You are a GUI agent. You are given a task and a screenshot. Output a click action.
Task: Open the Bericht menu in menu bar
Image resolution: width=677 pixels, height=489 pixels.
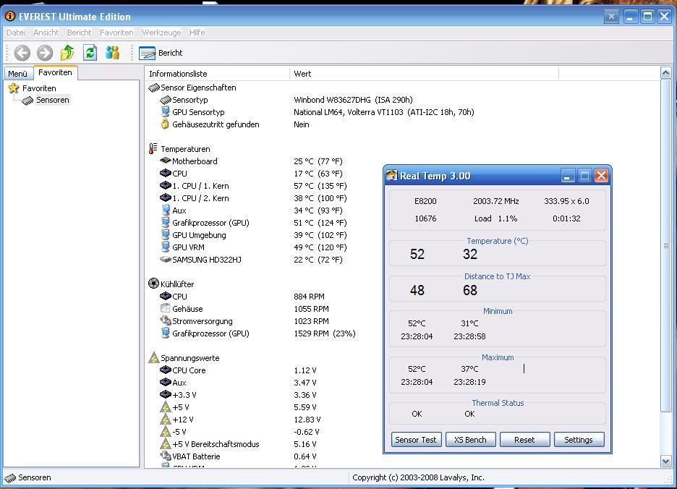pos(79,33)
